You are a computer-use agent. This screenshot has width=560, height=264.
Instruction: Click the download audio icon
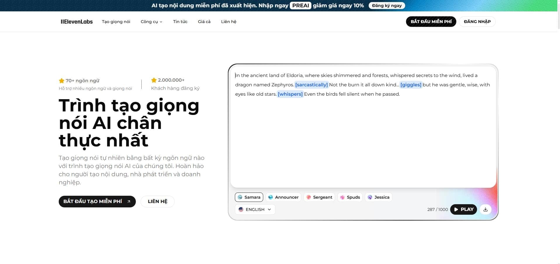[485, 209]
